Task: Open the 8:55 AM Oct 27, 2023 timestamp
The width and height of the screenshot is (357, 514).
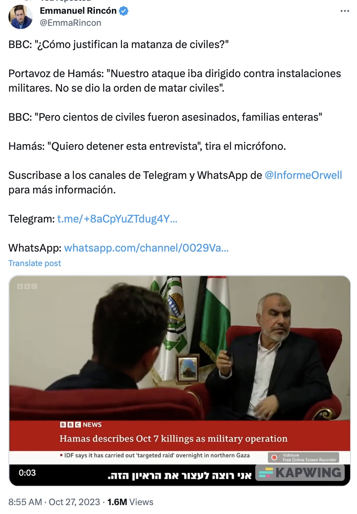Action: point(54,502)
